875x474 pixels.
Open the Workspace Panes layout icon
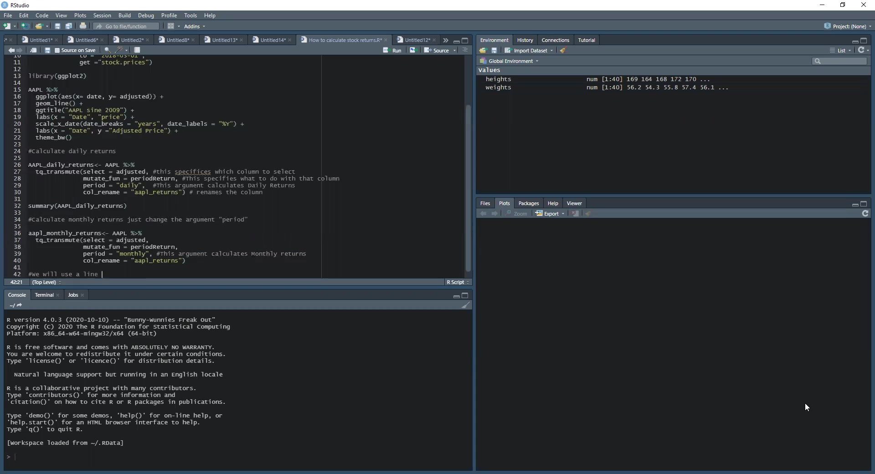[x=171, y=26]
